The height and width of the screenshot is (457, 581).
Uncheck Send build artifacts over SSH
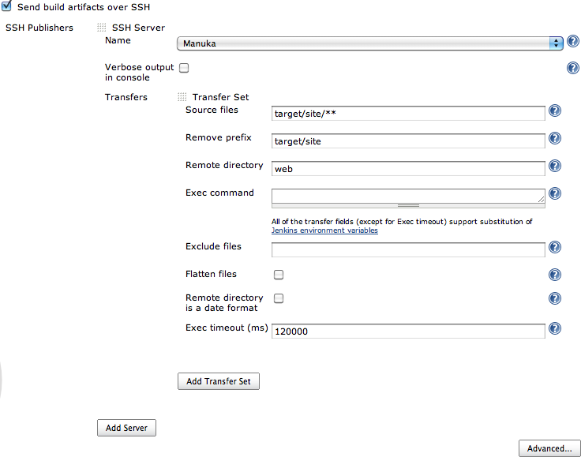[6, 6]
